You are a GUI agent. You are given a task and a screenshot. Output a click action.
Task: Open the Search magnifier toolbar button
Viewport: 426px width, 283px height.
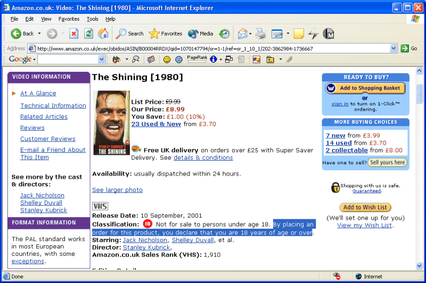(129, 34)
